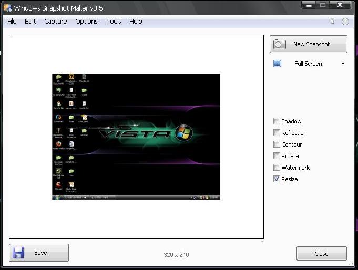Enable the Reflection checkbox

(277, 132)
